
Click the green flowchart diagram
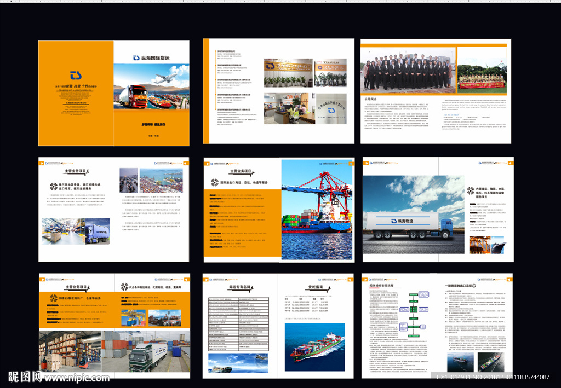tap(414, 315)
